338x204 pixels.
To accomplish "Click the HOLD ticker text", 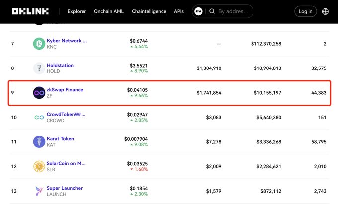I will coord(53,71).
